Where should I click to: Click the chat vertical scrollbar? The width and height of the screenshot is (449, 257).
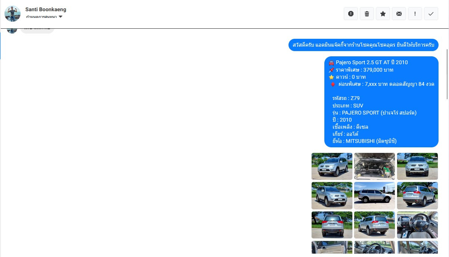[x=447, y=74]
